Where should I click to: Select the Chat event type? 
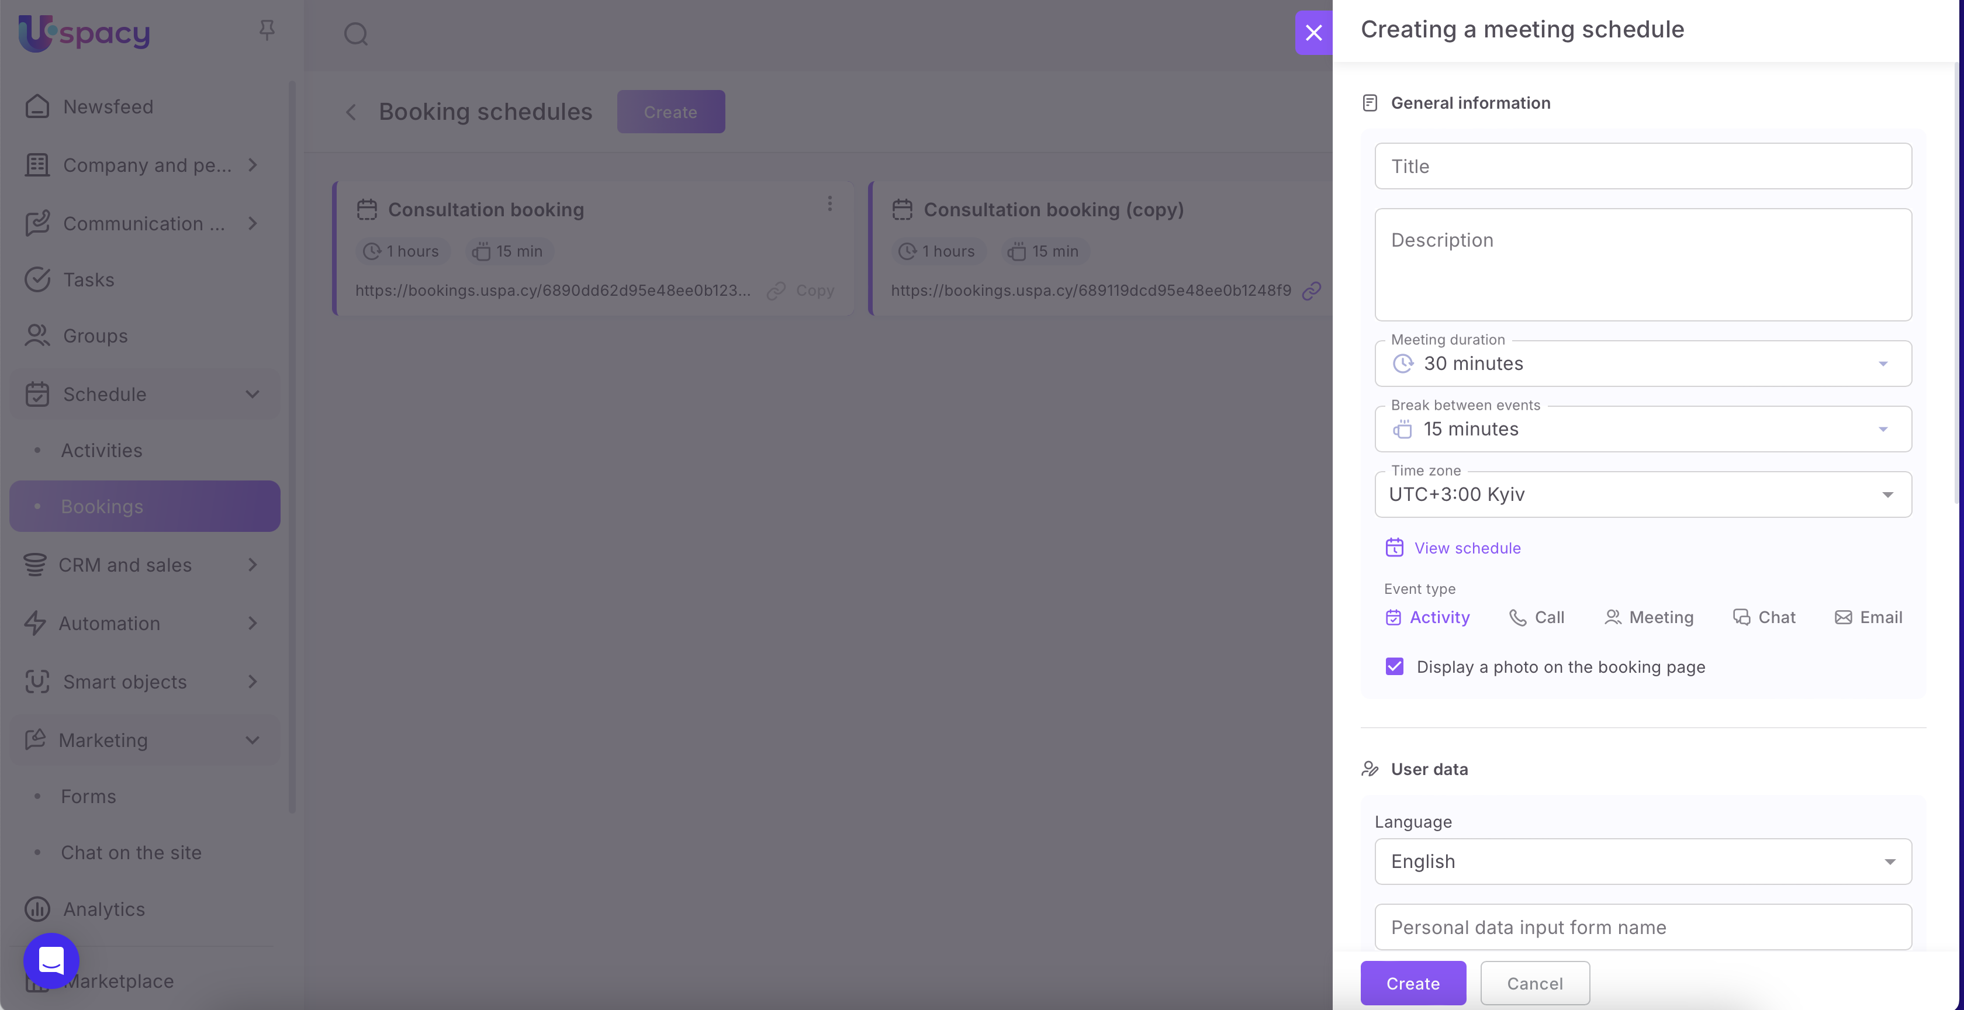[1764, 617]
